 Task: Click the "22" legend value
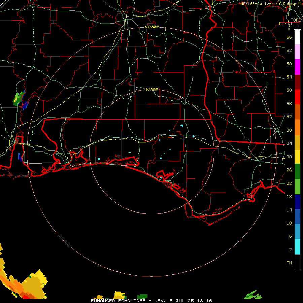(289, 183)
